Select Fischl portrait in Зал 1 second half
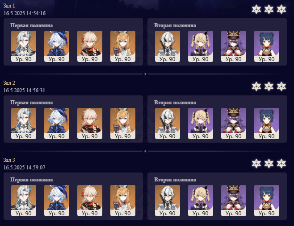 (201, 46)
